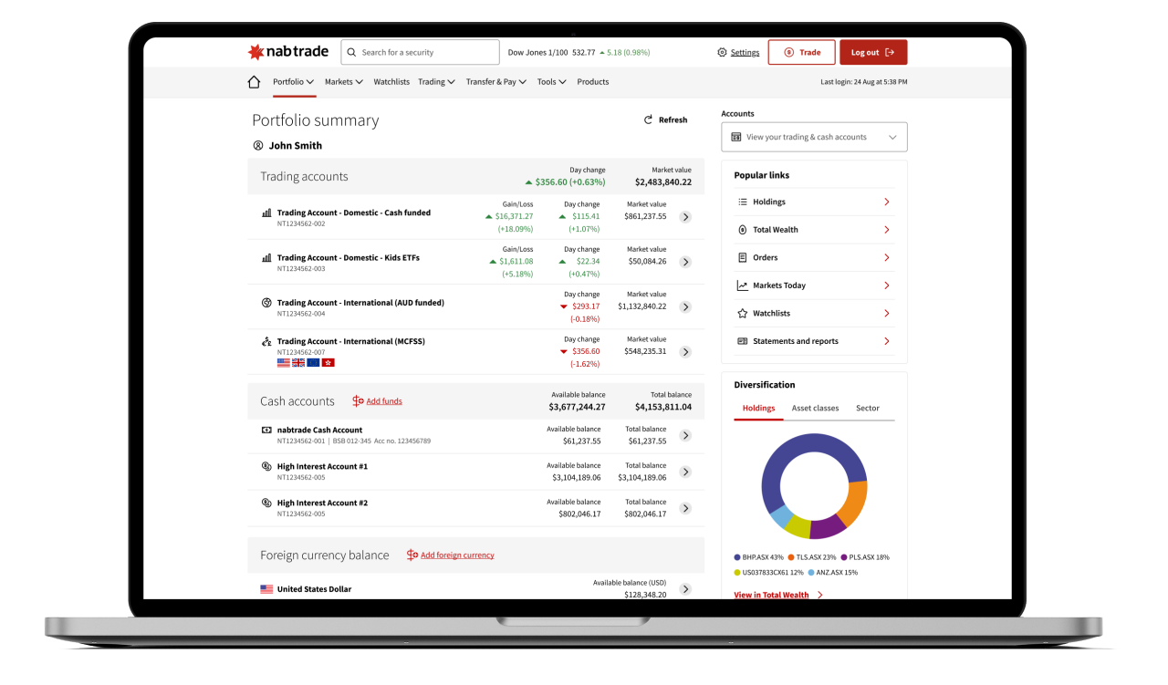This screenshot has width=1168, height=685.
Task: Click the Refresh icon
Action: 649,119
